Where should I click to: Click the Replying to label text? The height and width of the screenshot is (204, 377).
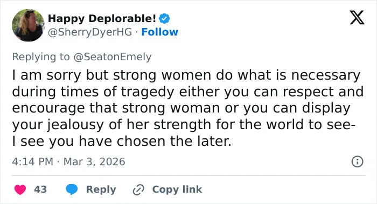[41, 57]
